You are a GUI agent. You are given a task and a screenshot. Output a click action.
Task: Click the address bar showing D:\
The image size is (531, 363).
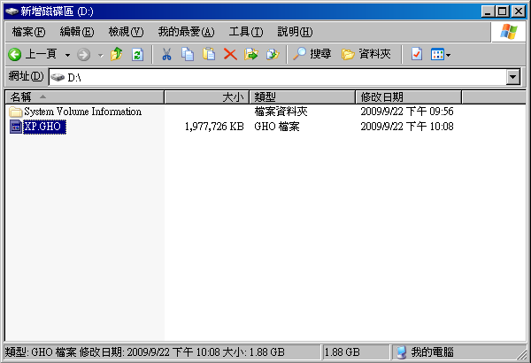click(278, 77)
